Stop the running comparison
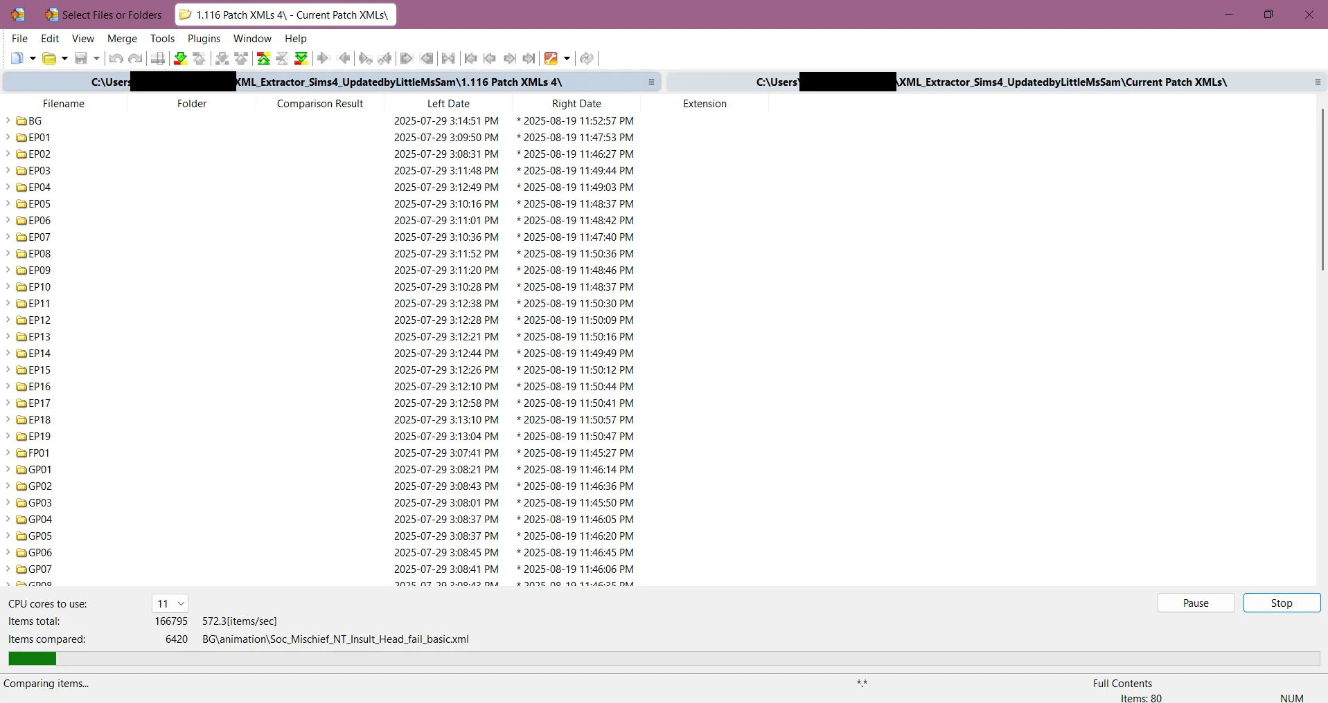The height and width of the screenshot is (703, 1328). tap(1281, 603)
